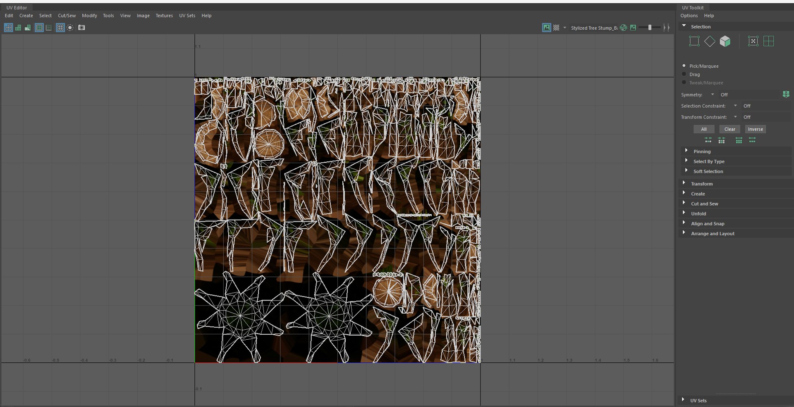Click the green symmetrize icon beside Symmetry

click(786, 95)
